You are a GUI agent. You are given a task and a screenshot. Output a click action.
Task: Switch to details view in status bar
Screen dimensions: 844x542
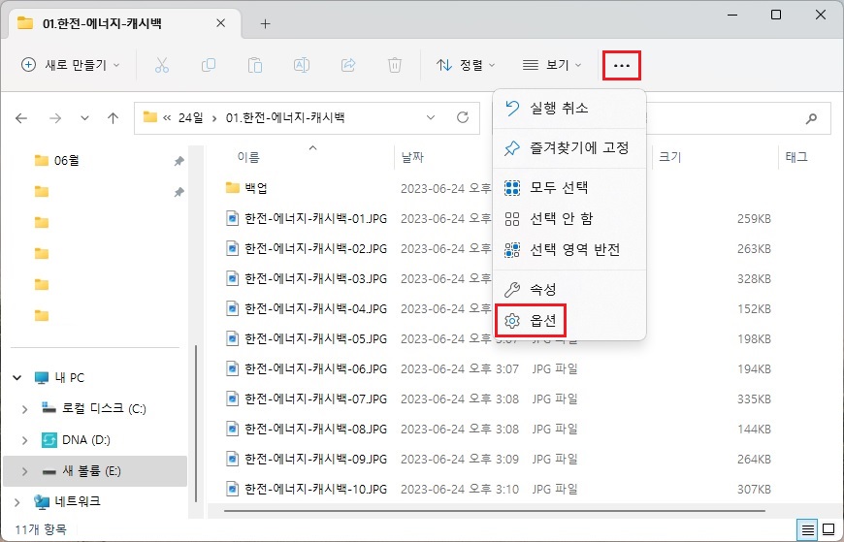tap(807, 530)
